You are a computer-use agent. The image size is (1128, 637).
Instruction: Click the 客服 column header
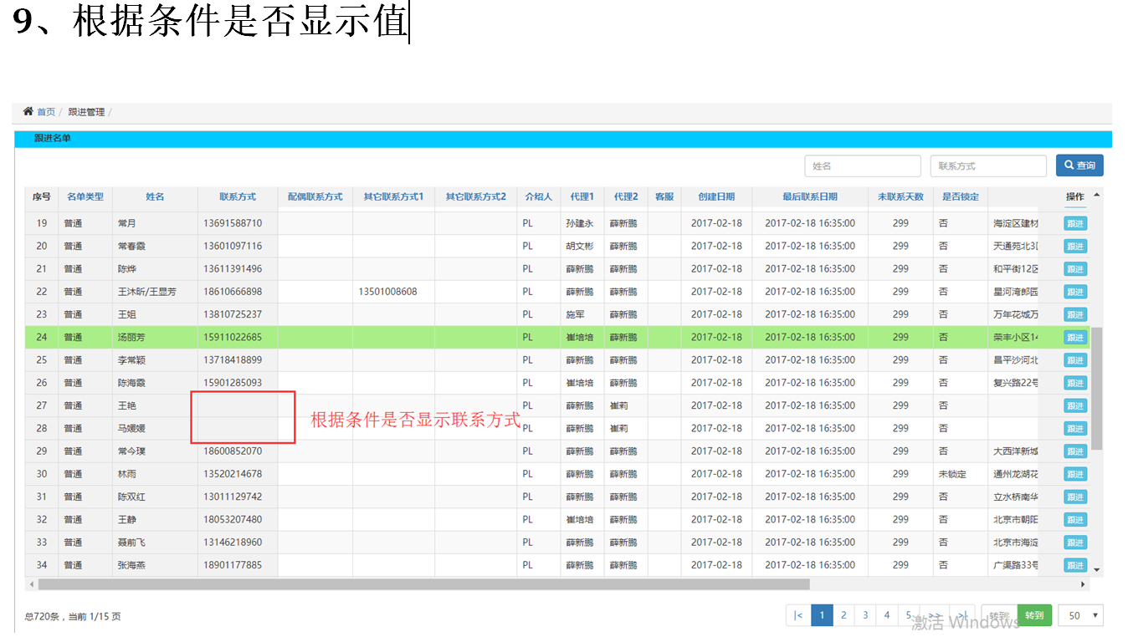664,196
